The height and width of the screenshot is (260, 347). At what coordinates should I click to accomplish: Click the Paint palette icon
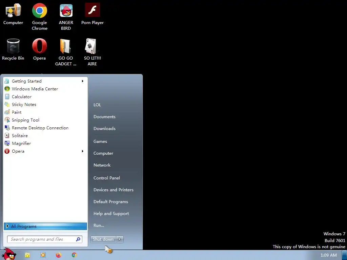7,112
